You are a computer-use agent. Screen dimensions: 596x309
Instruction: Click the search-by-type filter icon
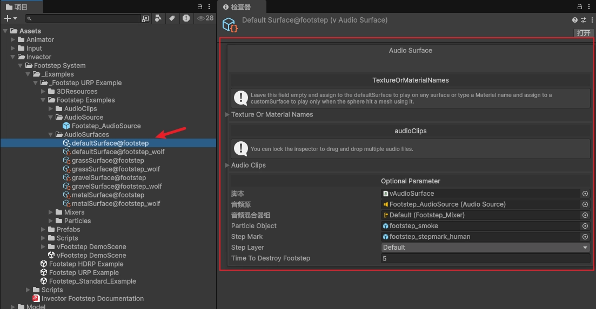pos(158,18)
